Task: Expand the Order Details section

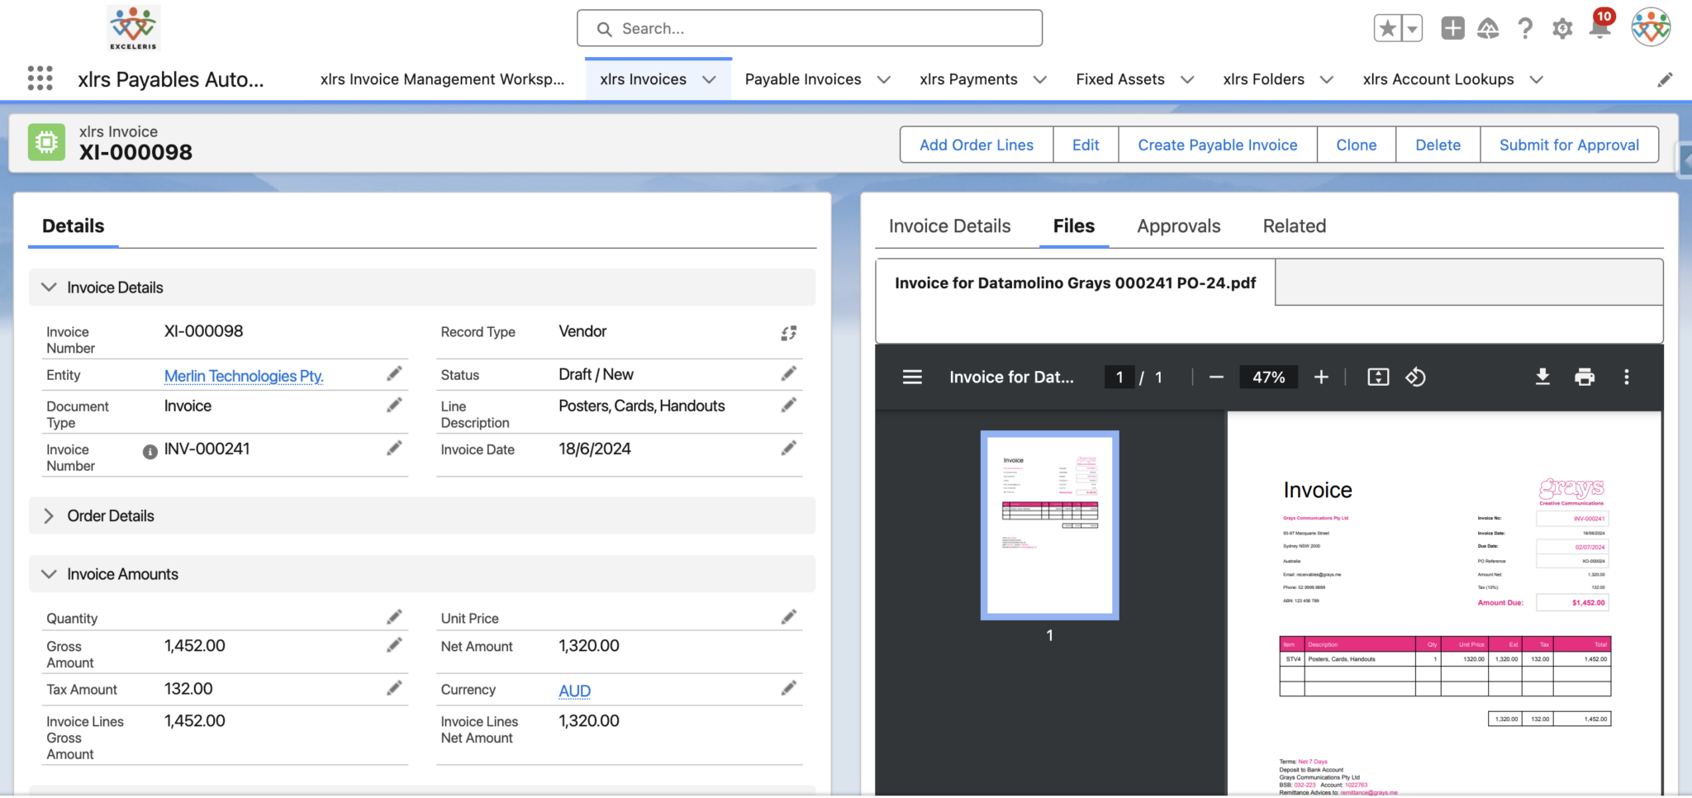Action: 49,515
